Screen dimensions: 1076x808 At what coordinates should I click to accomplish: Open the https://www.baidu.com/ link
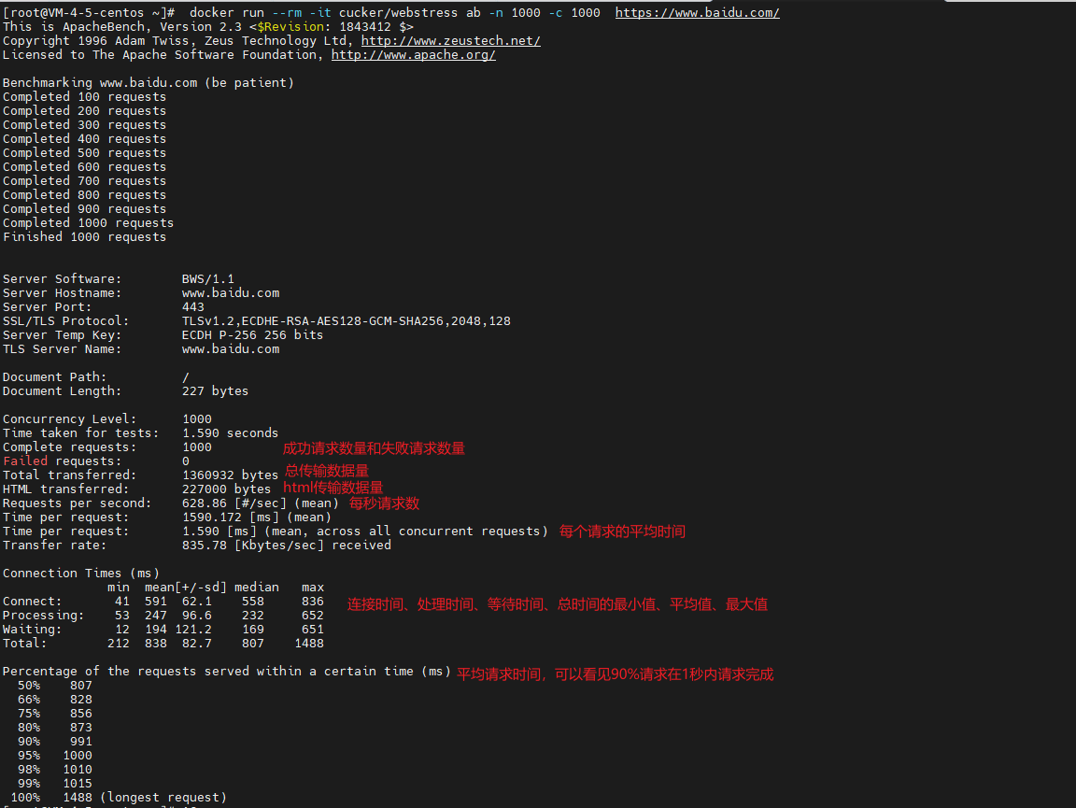pos(698,12)
